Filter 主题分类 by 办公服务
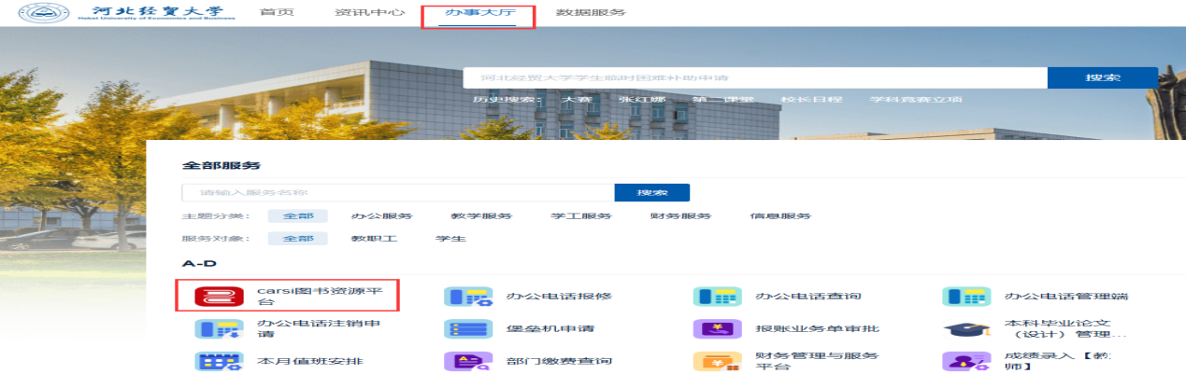1186x374 pixels. coord(381,216)
